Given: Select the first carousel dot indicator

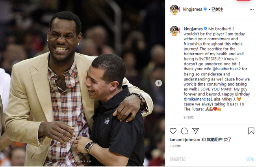Looking at the screenshot, I should click(x=73, y=161).
